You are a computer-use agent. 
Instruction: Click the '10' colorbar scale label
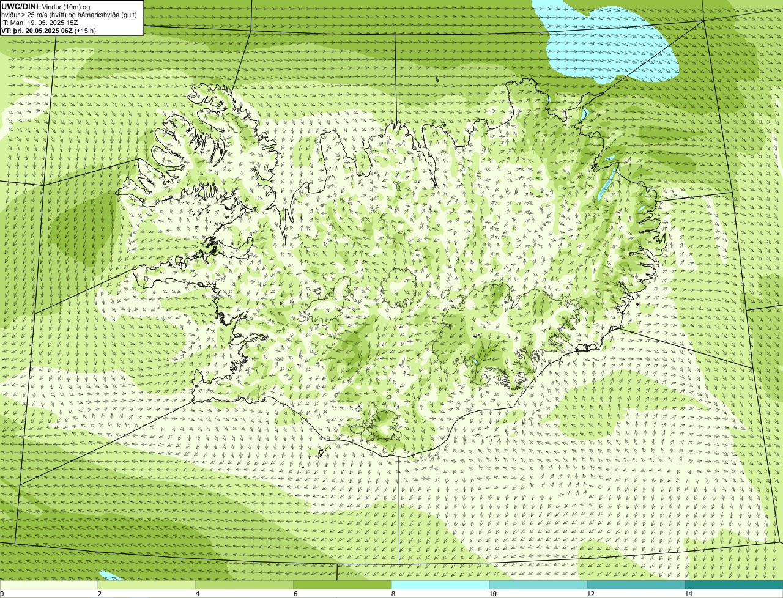(x=492, y=594)
